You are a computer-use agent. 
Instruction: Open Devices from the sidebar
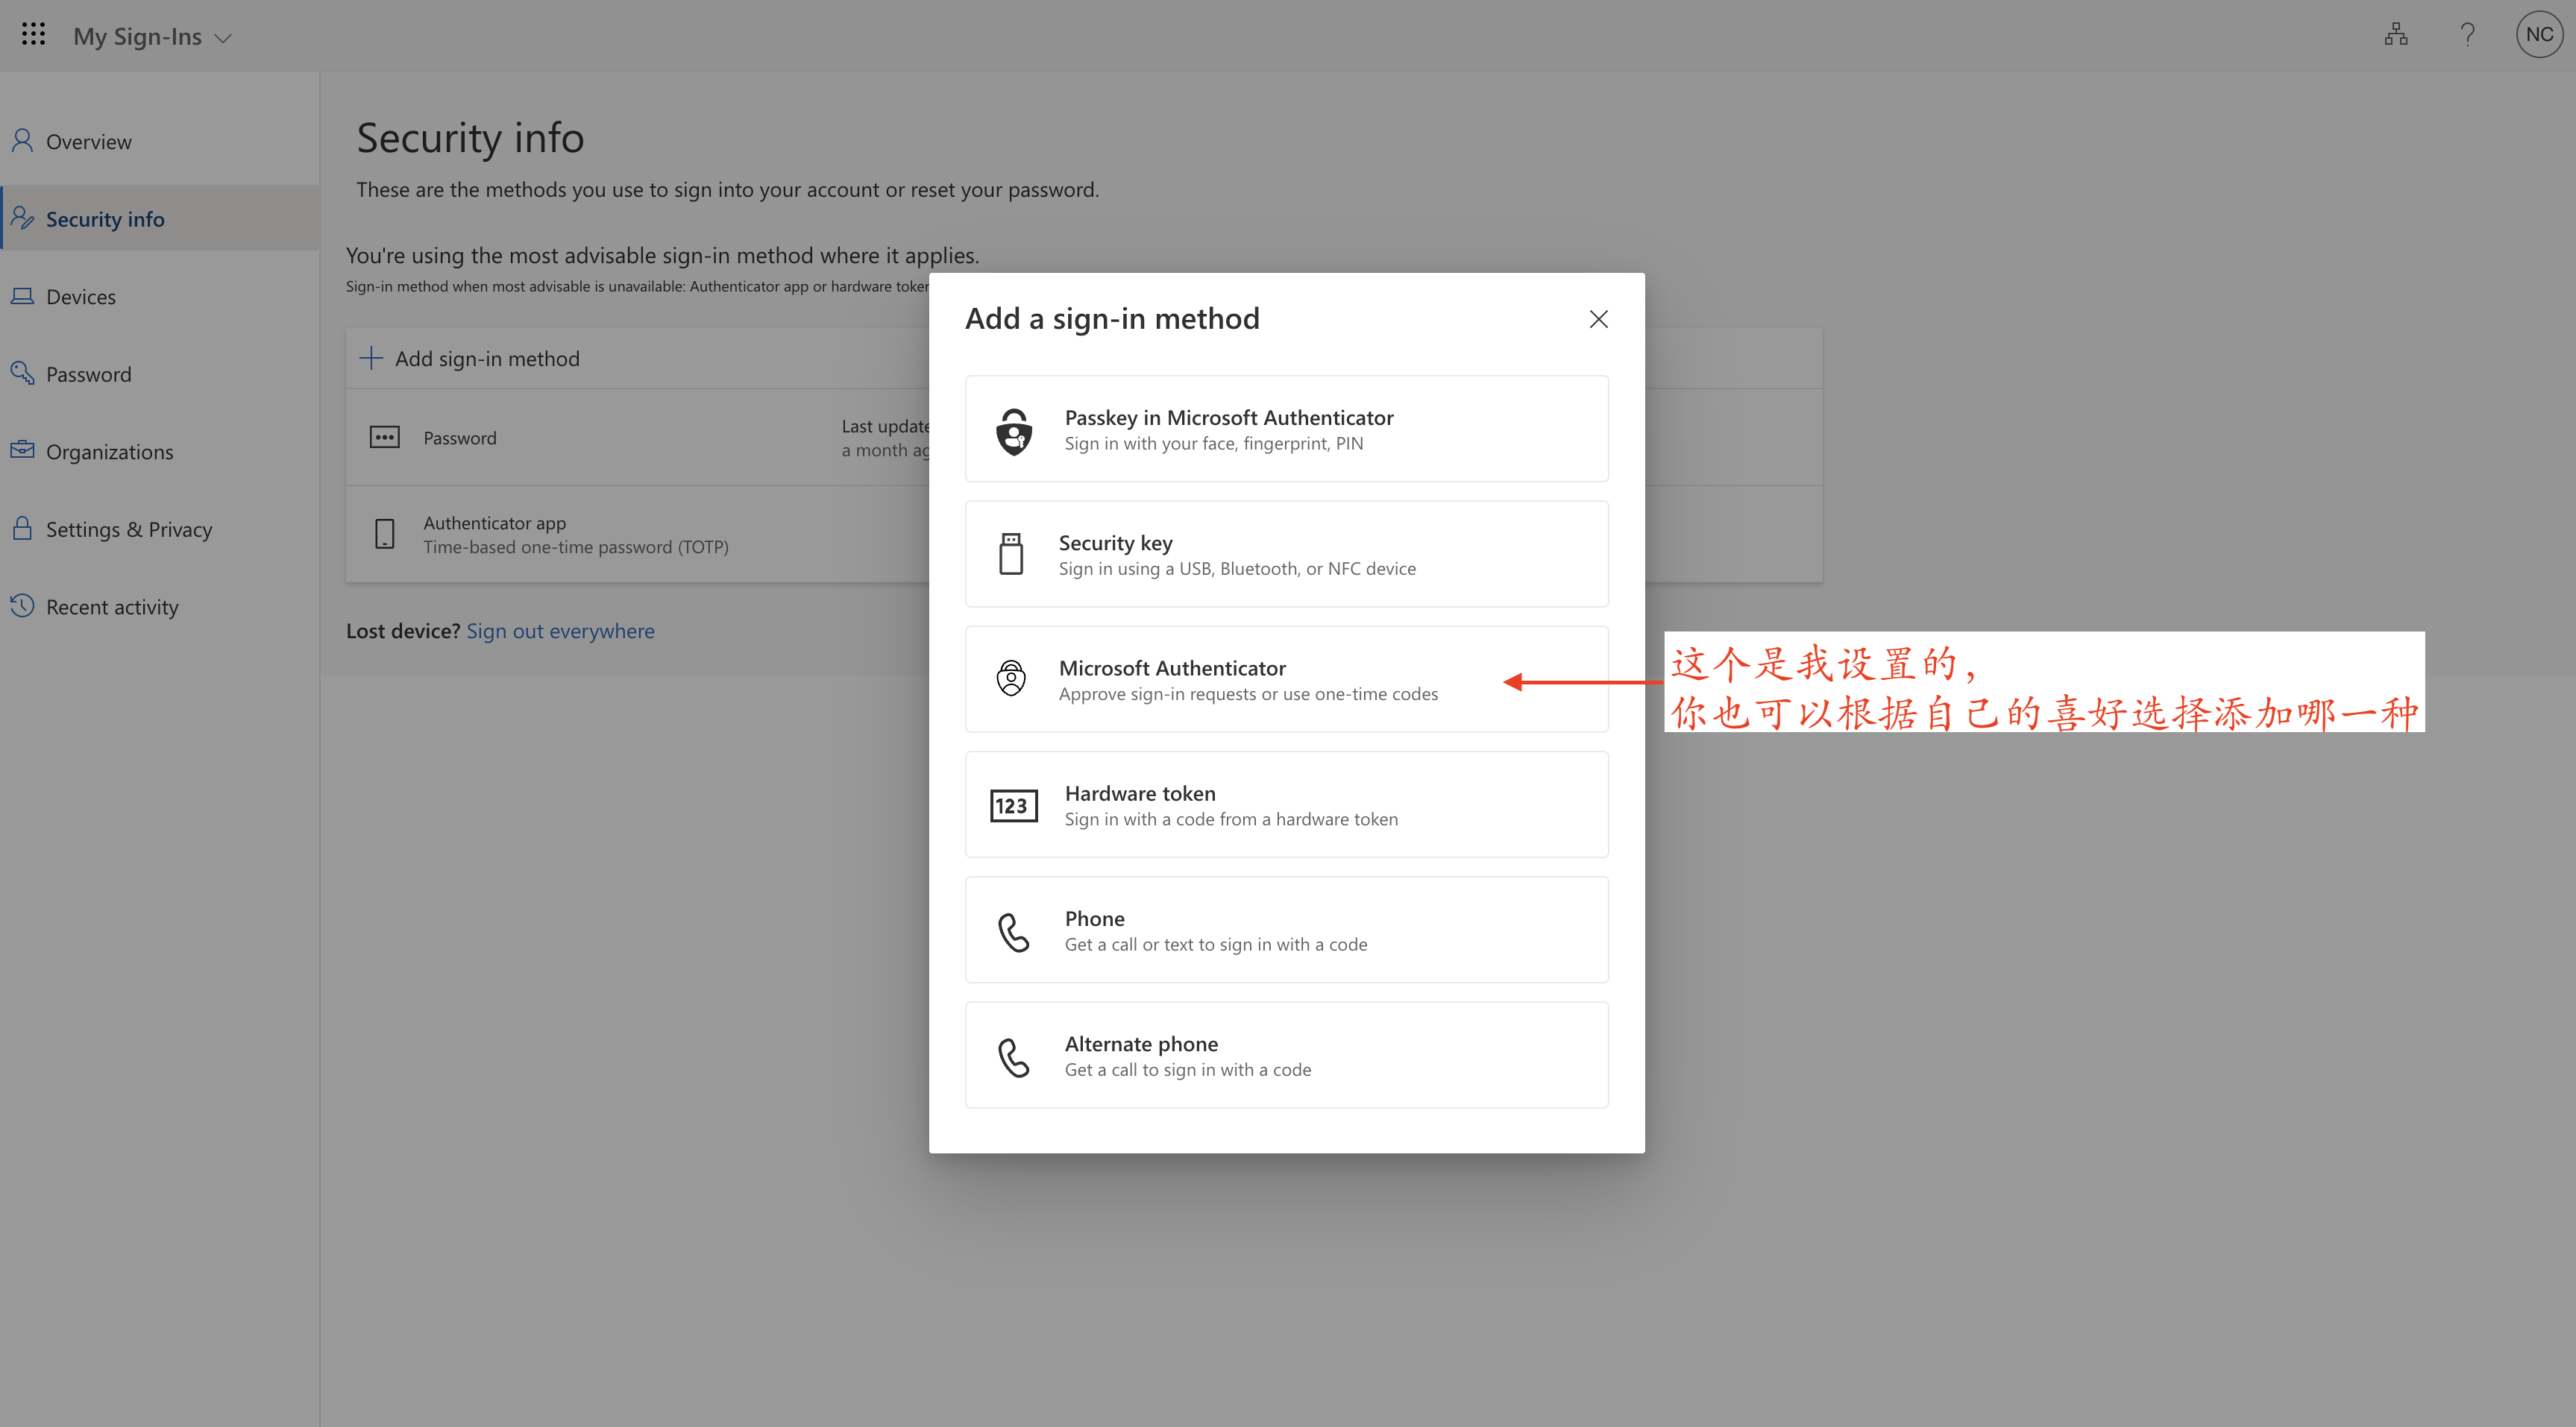click(x=80, y=297)
